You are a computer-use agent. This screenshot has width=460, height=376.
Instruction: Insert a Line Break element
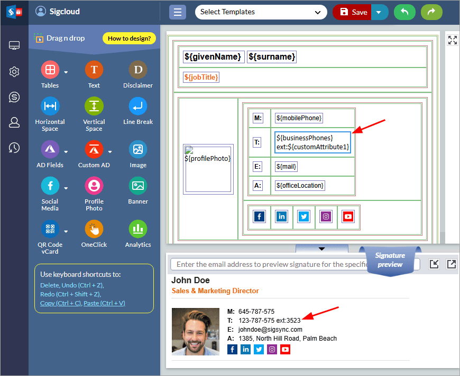pos(137,106)
